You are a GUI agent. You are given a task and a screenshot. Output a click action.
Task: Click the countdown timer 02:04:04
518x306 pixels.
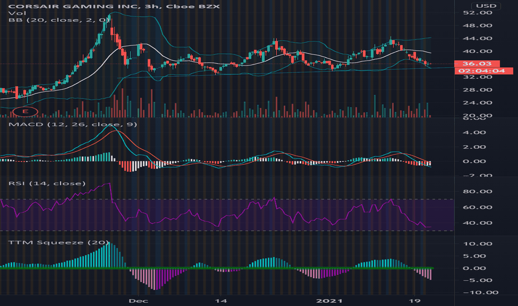(484, 71)
